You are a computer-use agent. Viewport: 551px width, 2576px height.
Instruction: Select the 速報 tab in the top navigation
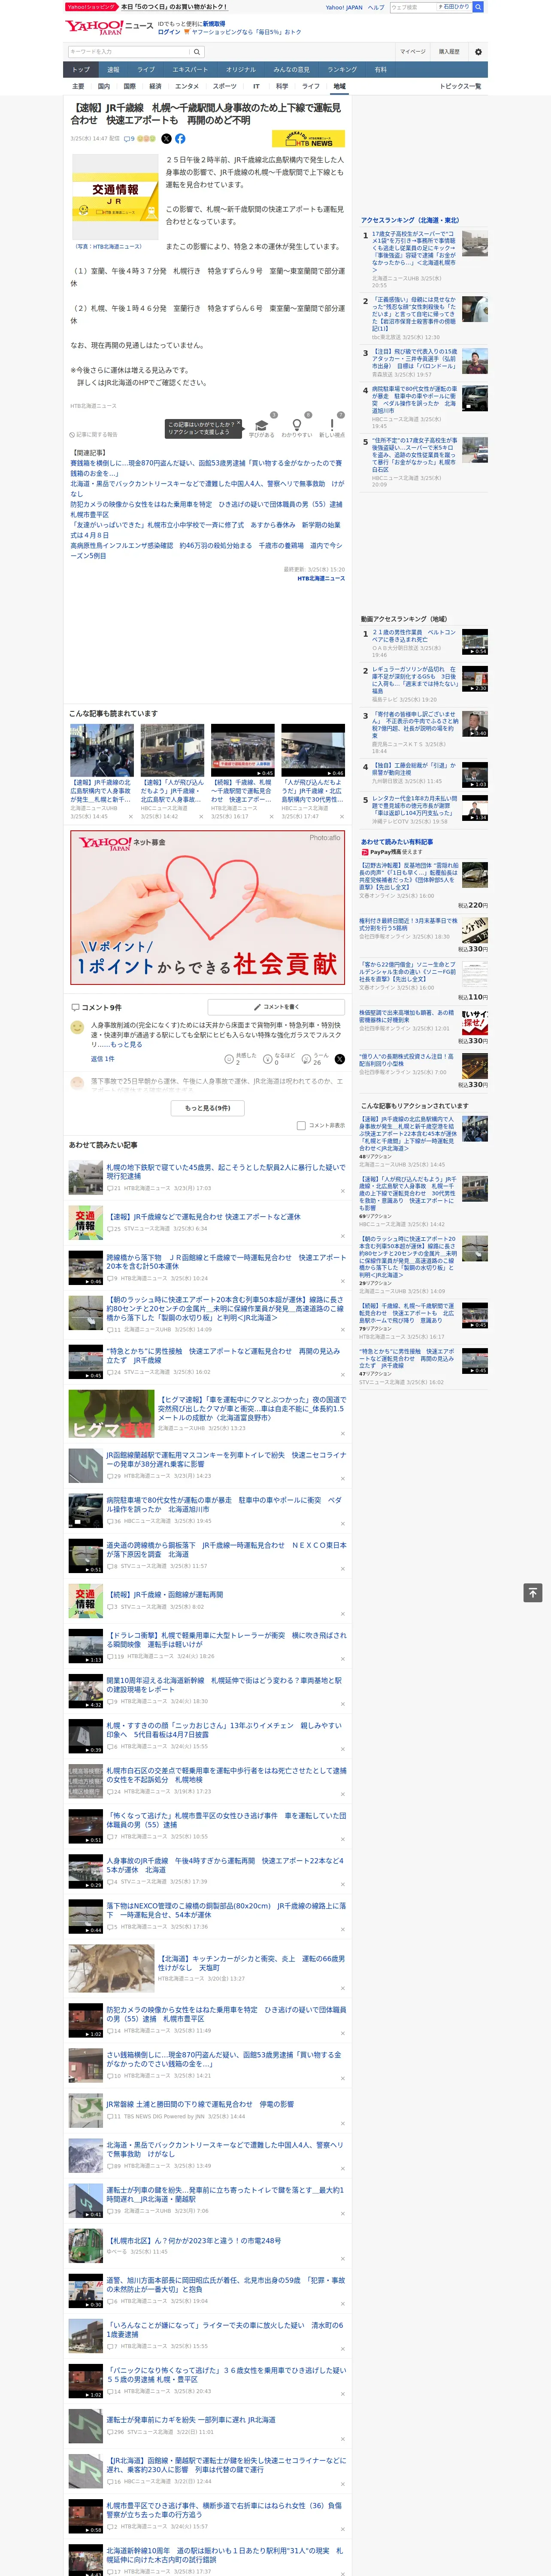[113, 70]
